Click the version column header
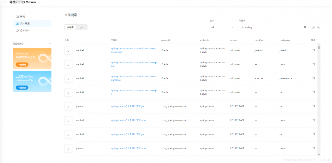The height and width of the screenshot is (163, 332). tap(233, 40)
